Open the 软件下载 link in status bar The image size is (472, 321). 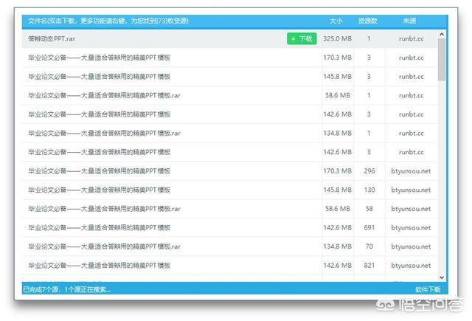point(428,289)
